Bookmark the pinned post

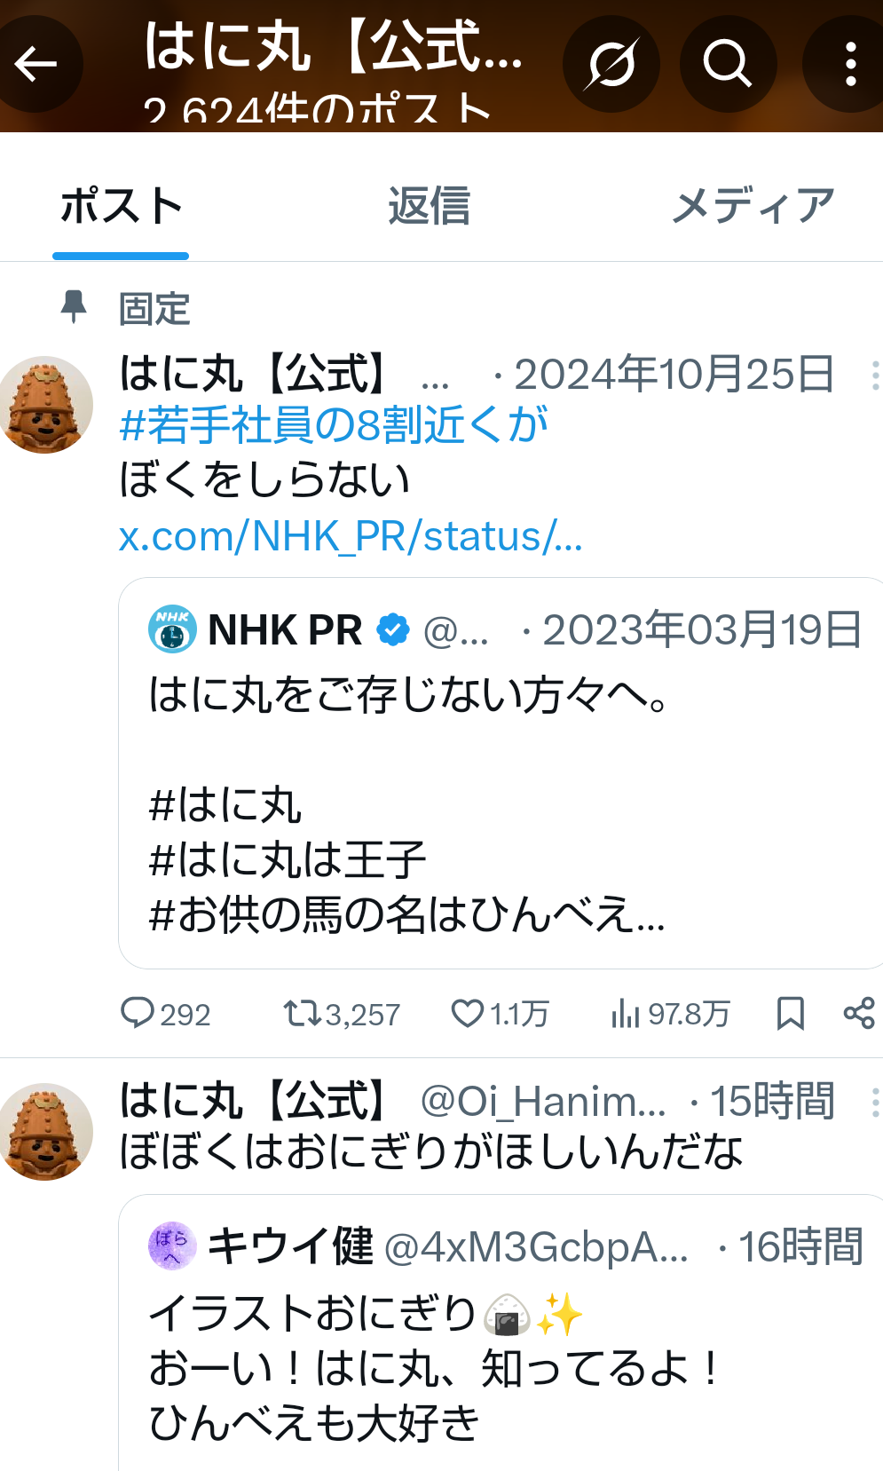pos(790,1013)
